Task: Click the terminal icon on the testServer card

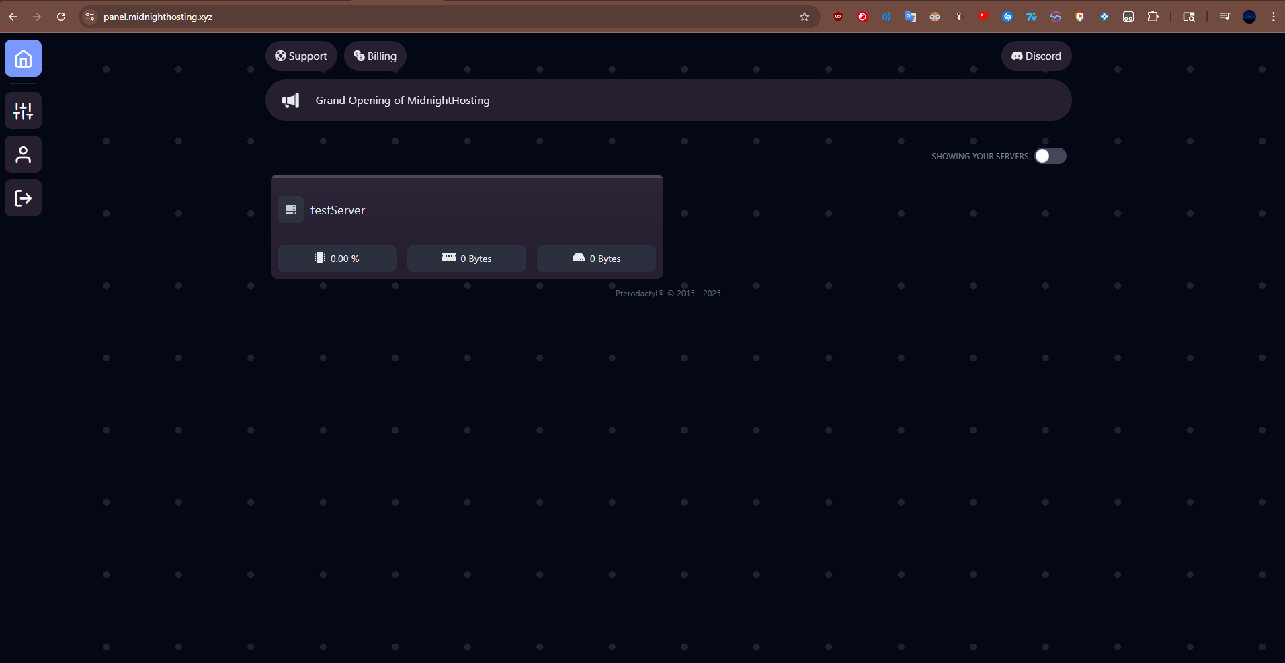Action: (291, 209)
